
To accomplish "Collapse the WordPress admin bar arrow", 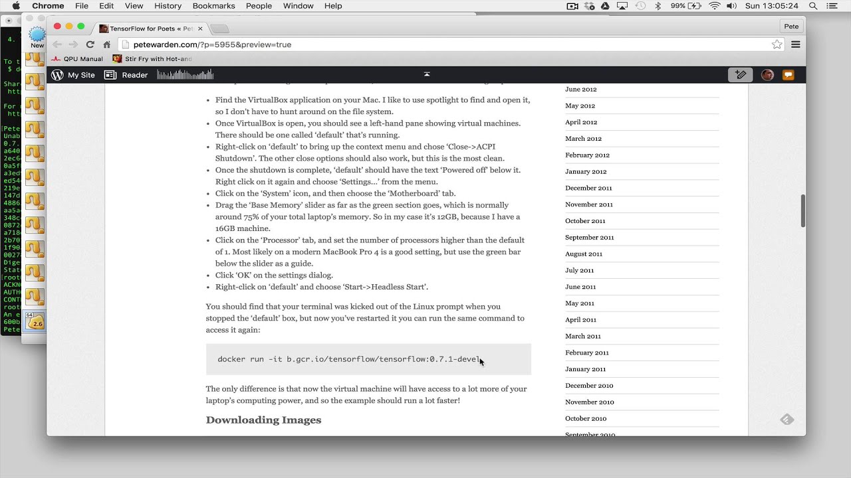I will [427, 74].
